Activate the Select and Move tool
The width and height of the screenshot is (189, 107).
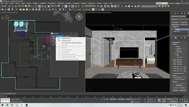pos(39,6)
